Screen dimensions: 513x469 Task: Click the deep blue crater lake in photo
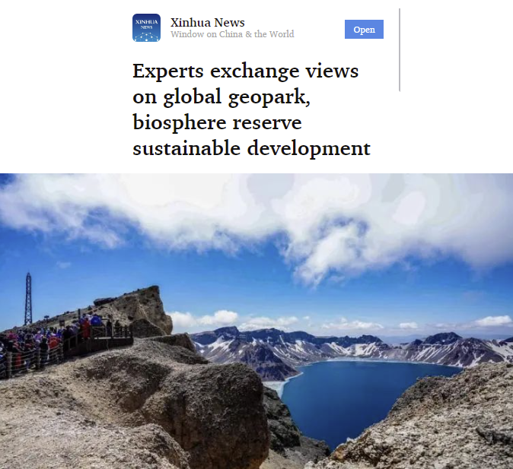[363, 395]
